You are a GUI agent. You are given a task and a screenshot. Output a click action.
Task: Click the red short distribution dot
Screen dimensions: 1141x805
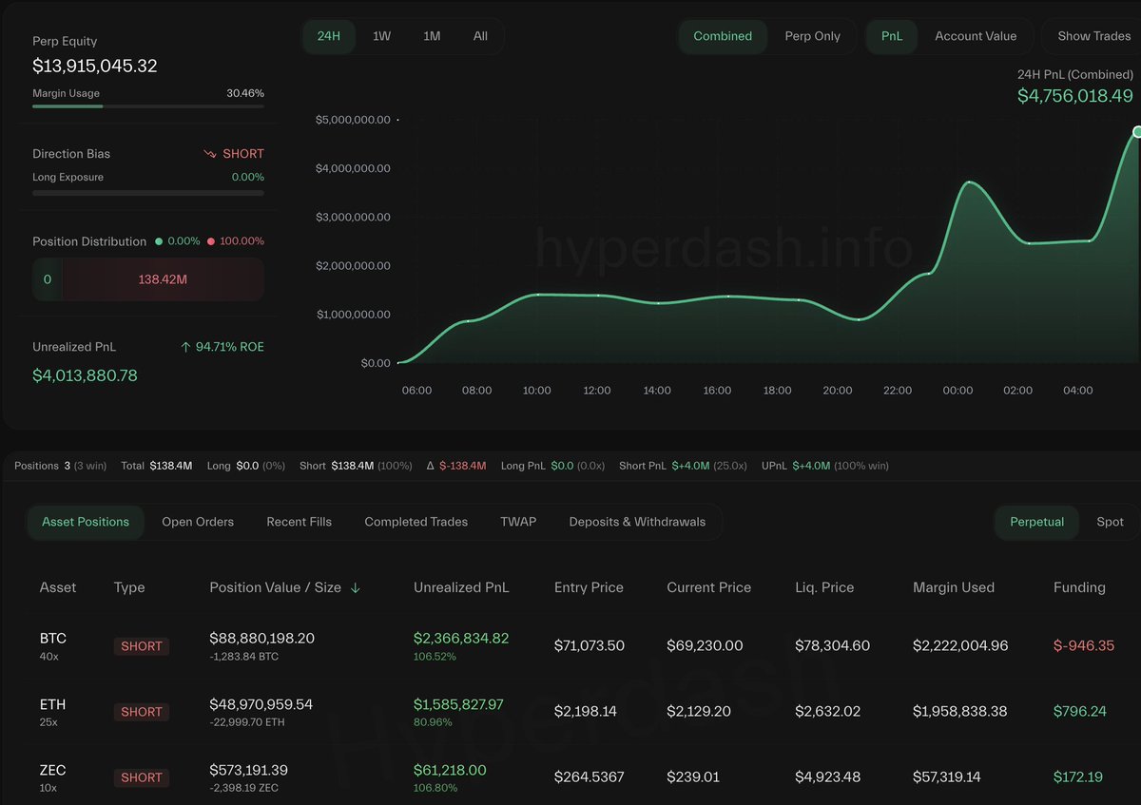click(211, 241)
